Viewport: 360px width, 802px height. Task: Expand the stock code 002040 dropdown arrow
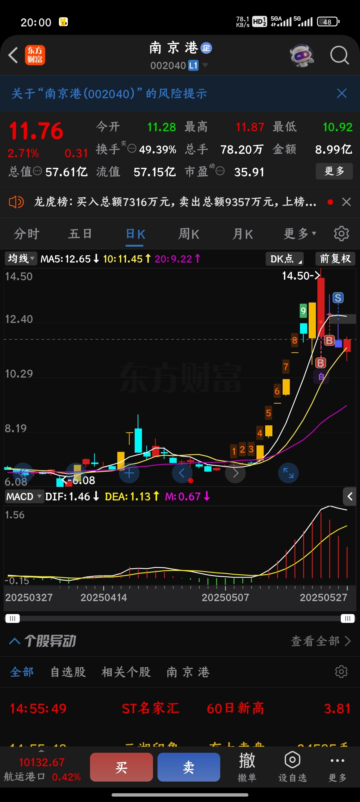205,65
